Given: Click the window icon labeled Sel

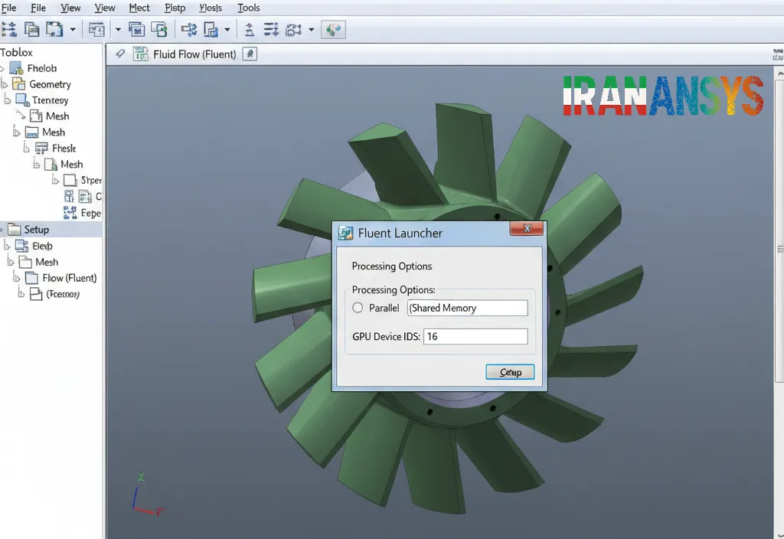Looking at the screenshot, I should point(136,30).
